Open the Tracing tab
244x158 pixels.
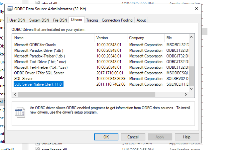click(92, 20)
